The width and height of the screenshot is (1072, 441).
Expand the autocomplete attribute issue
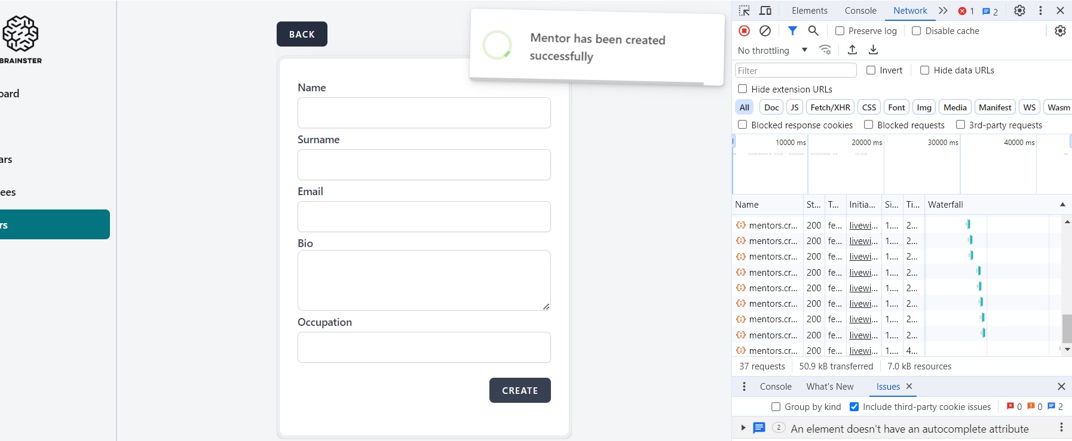point(743,428)
